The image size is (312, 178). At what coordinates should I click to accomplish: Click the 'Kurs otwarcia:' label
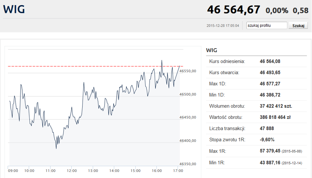pos(224,72)
